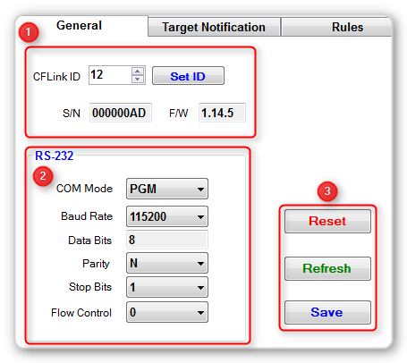
Task: Open the Parity dropdown
Action: (x=167, y=263)
